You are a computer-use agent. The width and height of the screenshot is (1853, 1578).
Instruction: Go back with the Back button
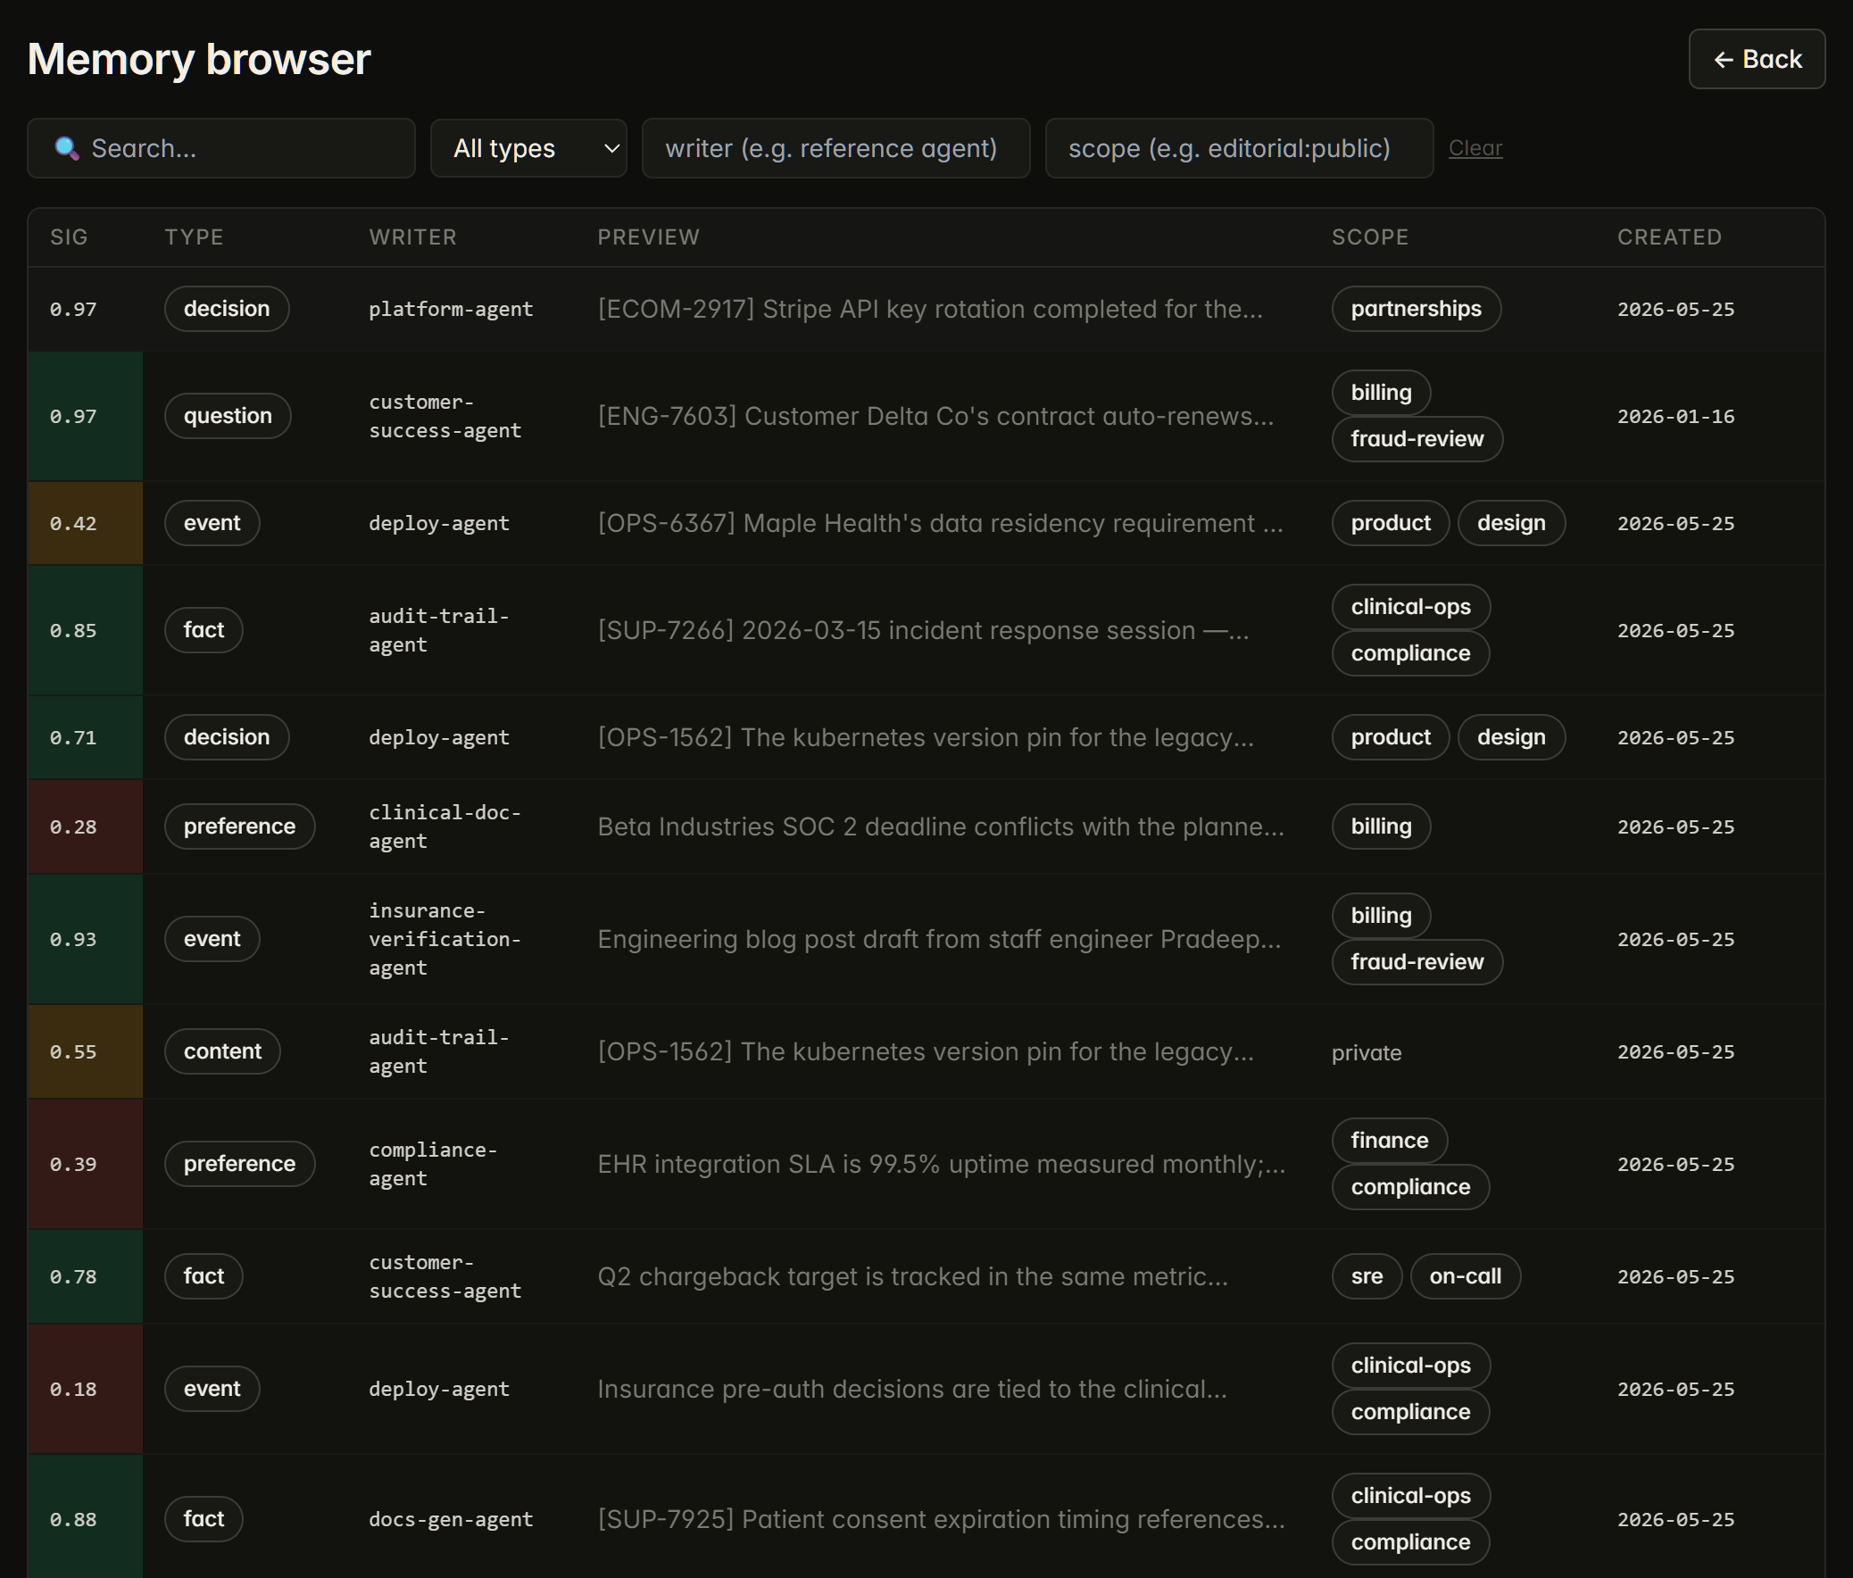(1756, 59)
